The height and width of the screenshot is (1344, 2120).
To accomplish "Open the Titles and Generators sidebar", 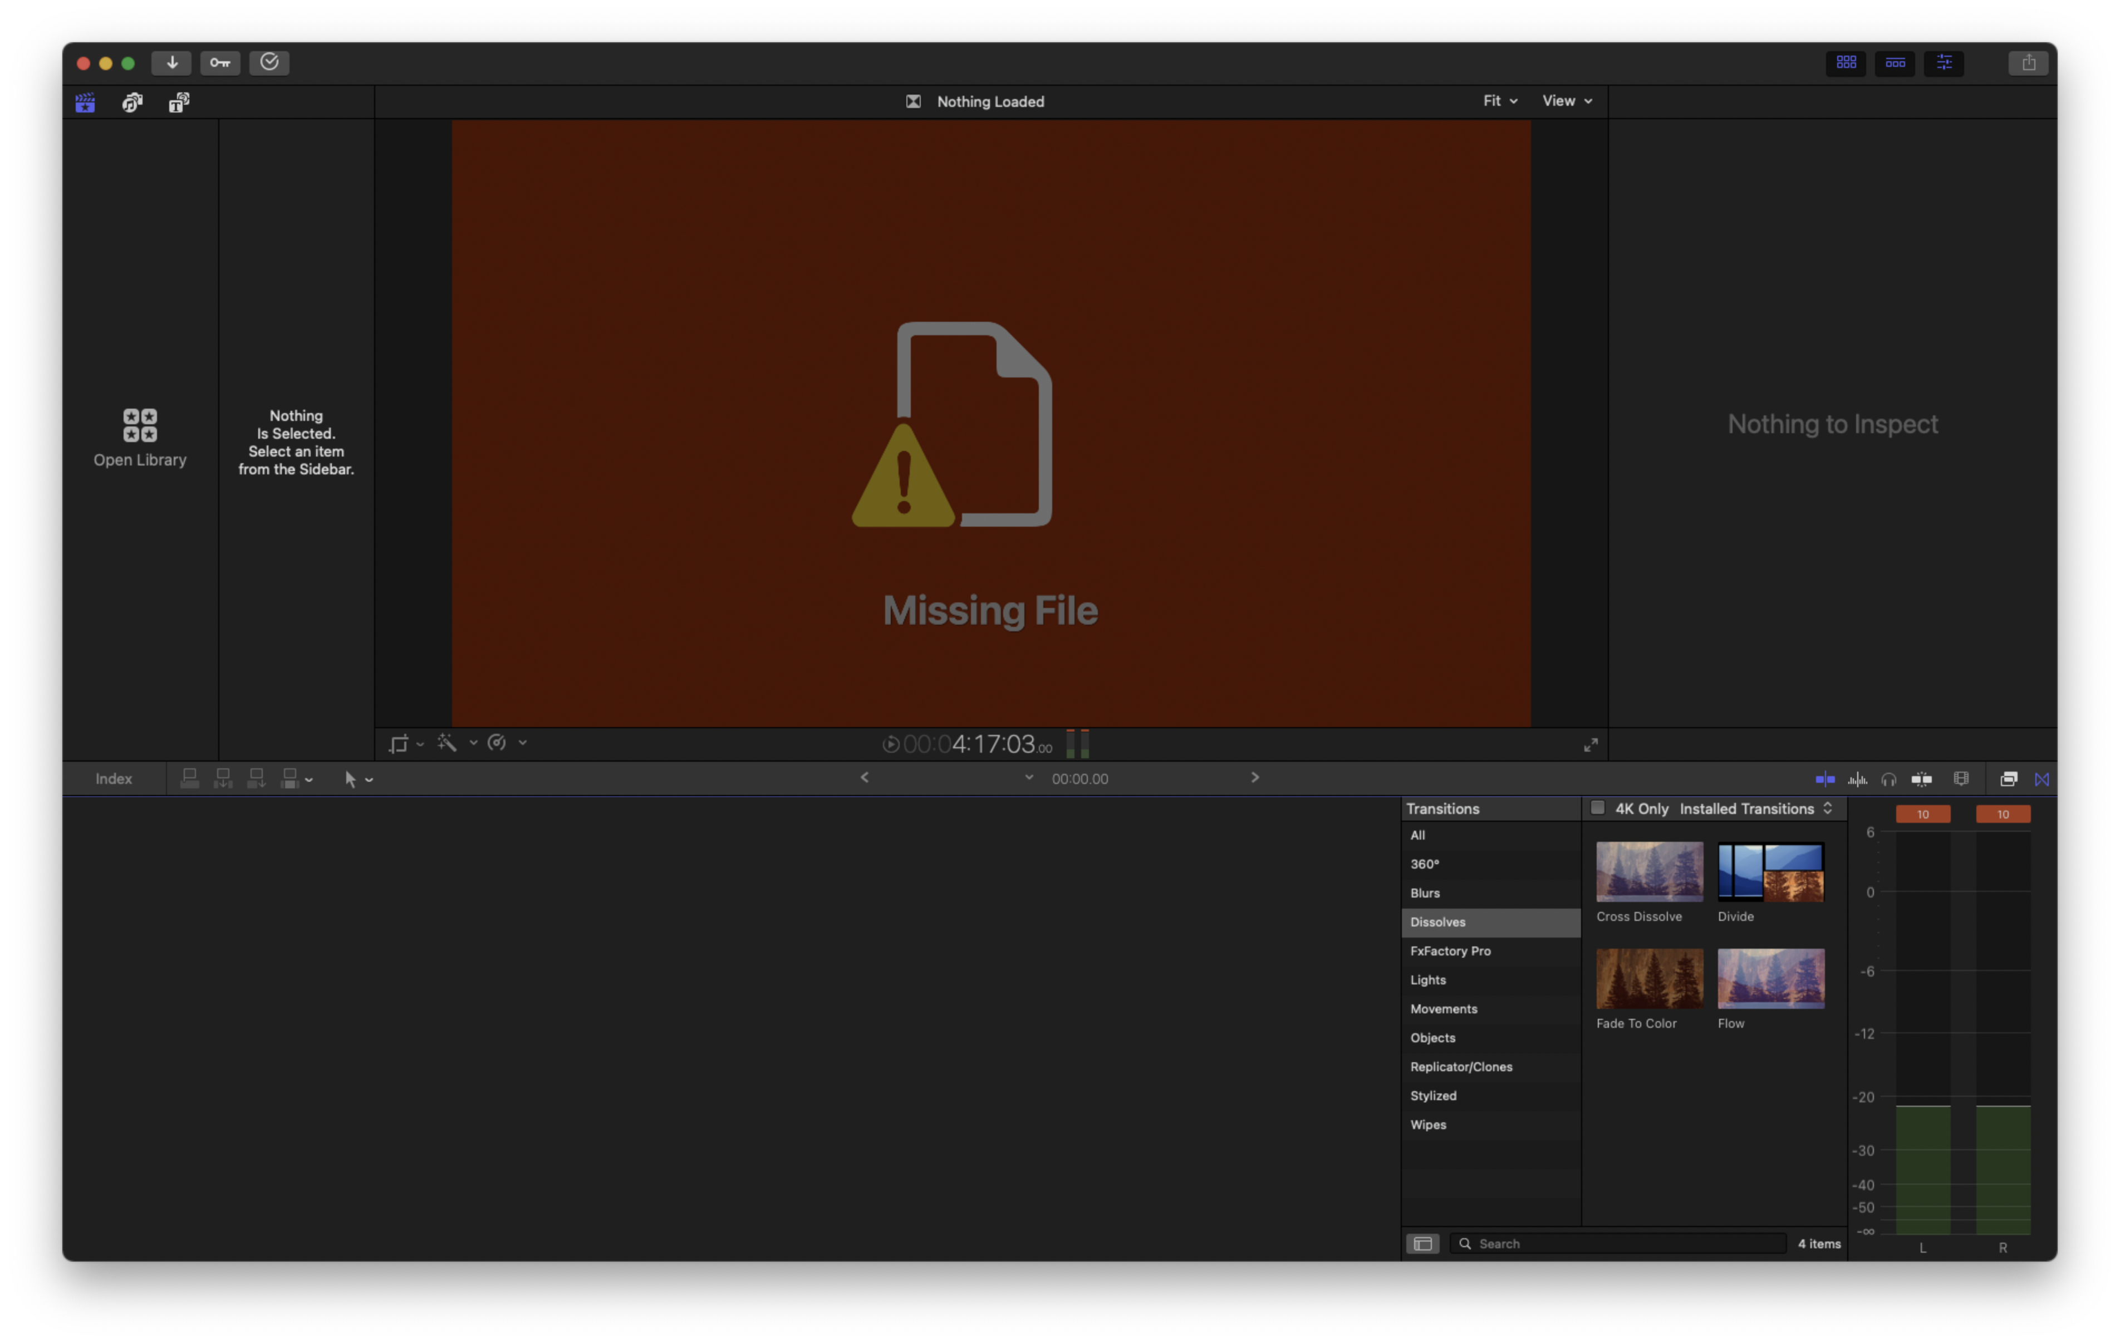I will (179, 103).
